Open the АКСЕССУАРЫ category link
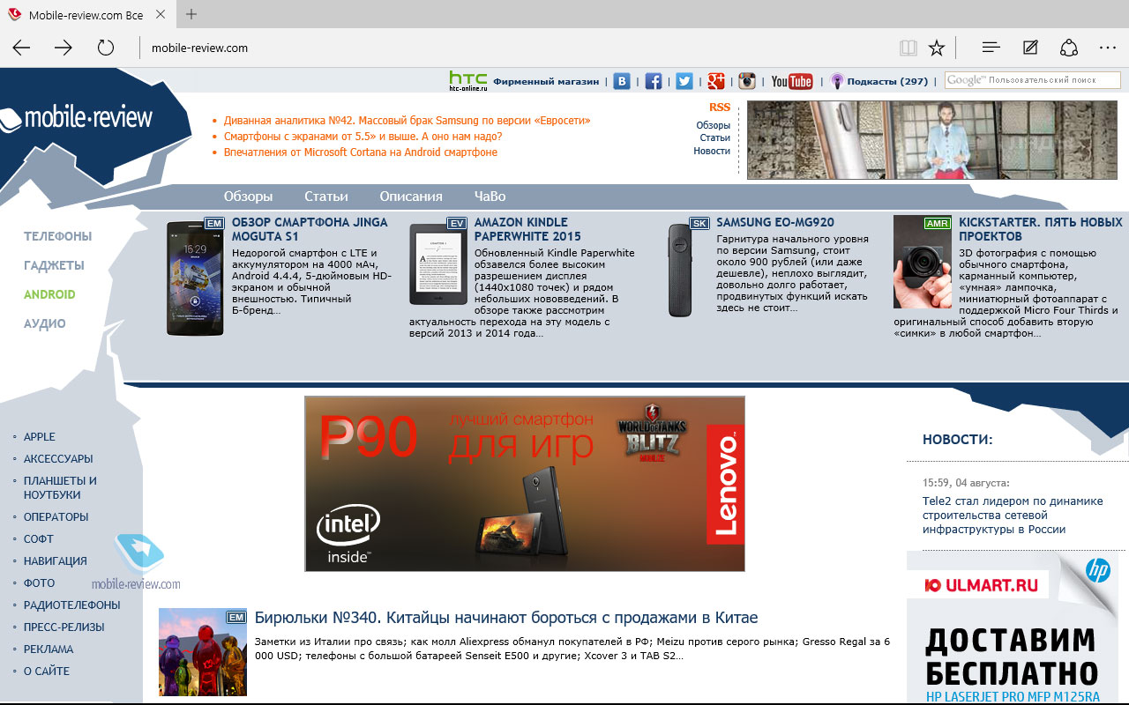 [x=58, y=459]
